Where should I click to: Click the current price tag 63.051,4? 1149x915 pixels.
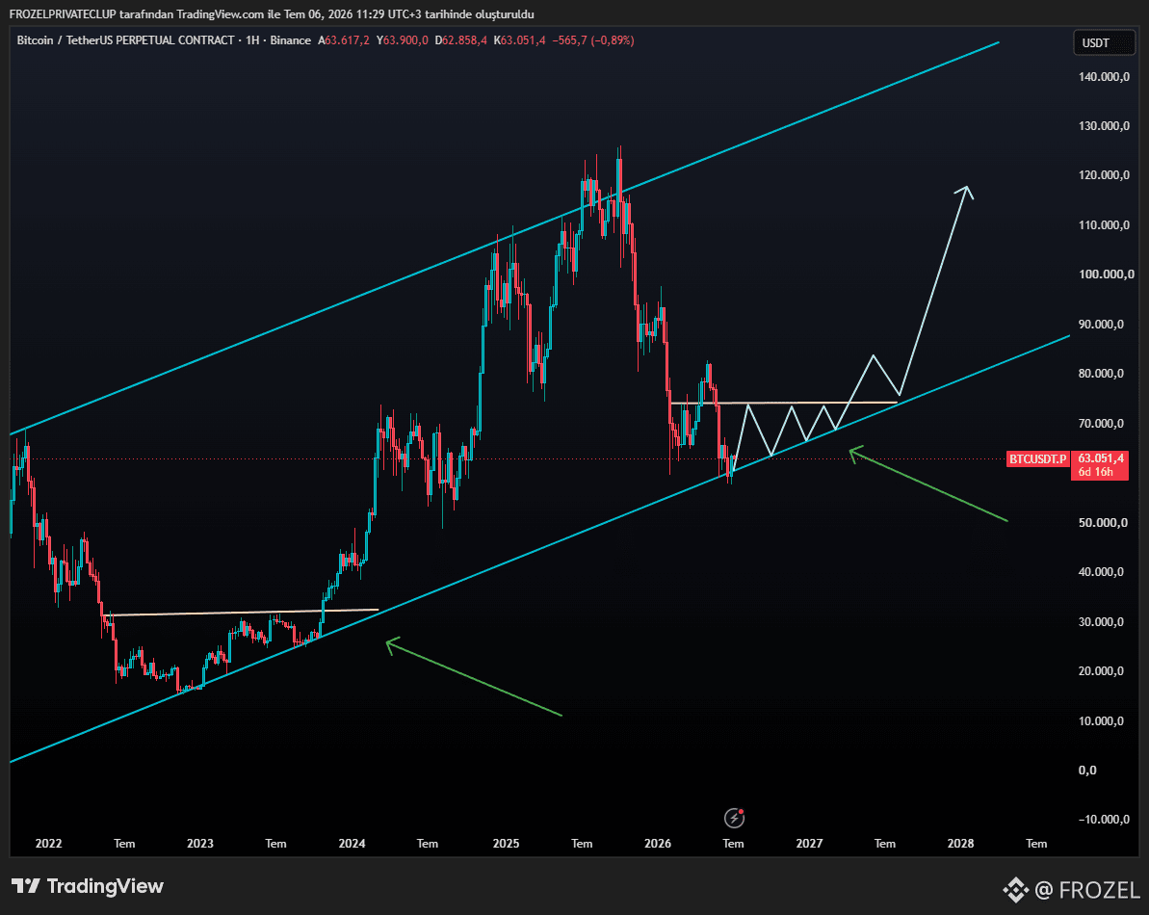point(1101,458)
